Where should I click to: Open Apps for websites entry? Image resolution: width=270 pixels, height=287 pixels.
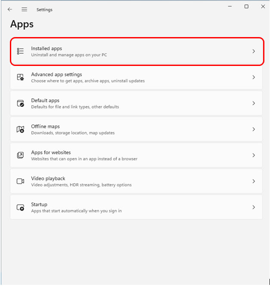[x=136, y=155]
